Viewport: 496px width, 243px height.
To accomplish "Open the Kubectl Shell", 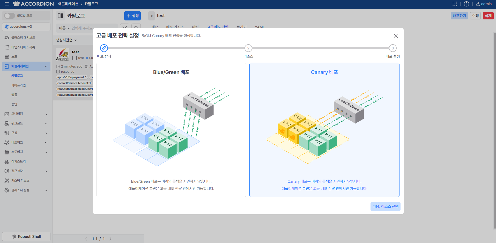I will pyautogui.click(x=26, y=237).
